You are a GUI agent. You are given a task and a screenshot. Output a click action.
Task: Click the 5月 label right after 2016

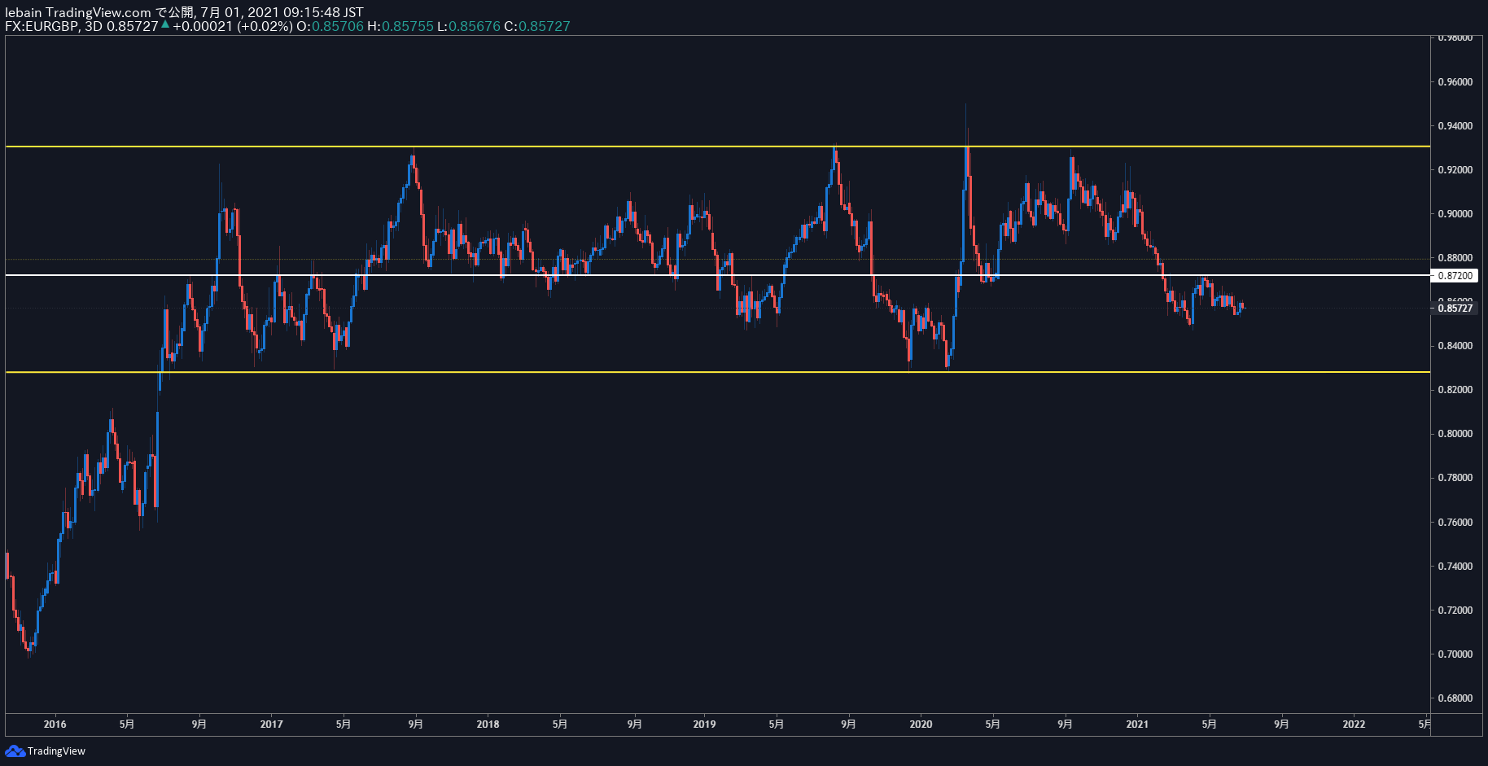127,724
